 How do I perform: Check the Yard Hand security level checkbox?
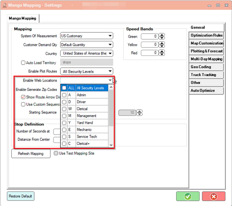(64, 123)
